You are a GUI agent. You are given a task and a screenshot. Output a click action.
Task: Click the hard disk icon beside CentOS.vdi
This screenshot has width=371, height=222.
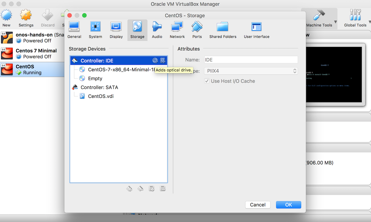click(x=82, y=96)
